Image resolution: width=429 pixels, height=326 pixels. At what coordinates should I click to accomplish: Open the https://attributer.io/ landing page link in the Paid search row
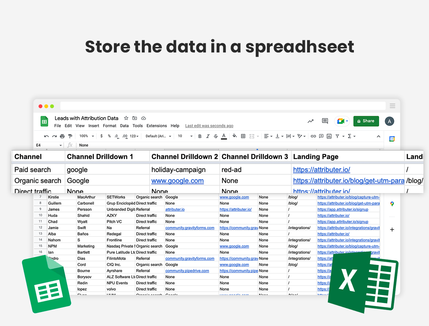click(321, 170)
